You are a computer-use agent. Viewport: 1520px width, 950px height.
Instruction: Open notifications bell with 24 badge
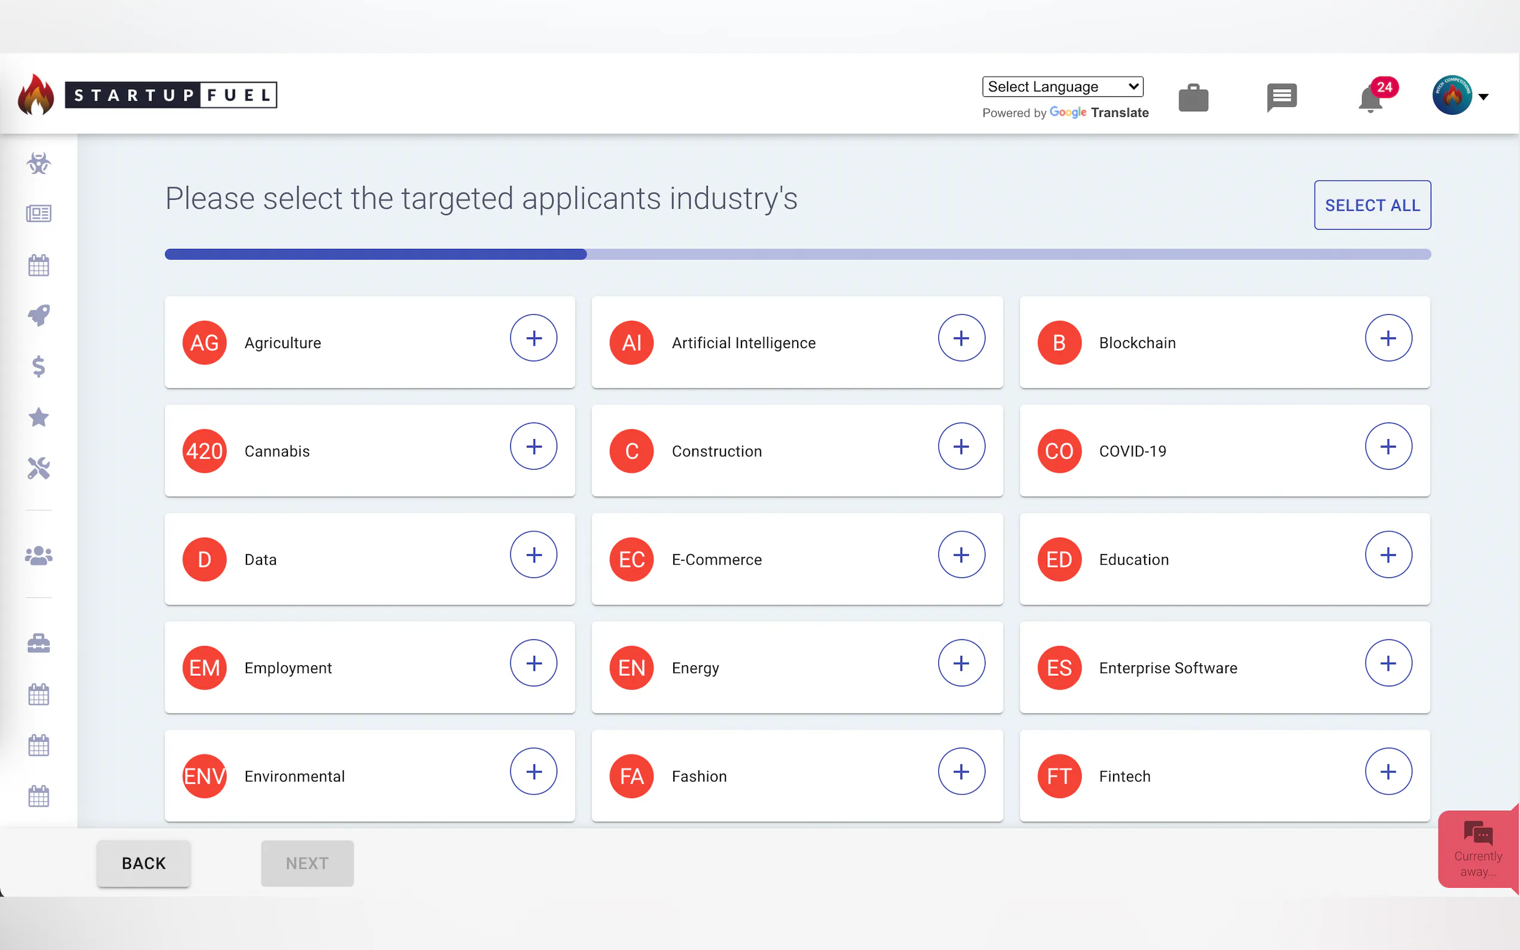[1370, 99]
